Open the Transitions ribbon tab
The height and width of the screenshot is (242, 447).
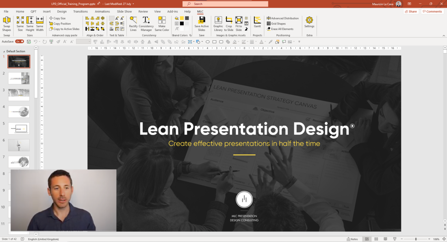click(80, 12)
